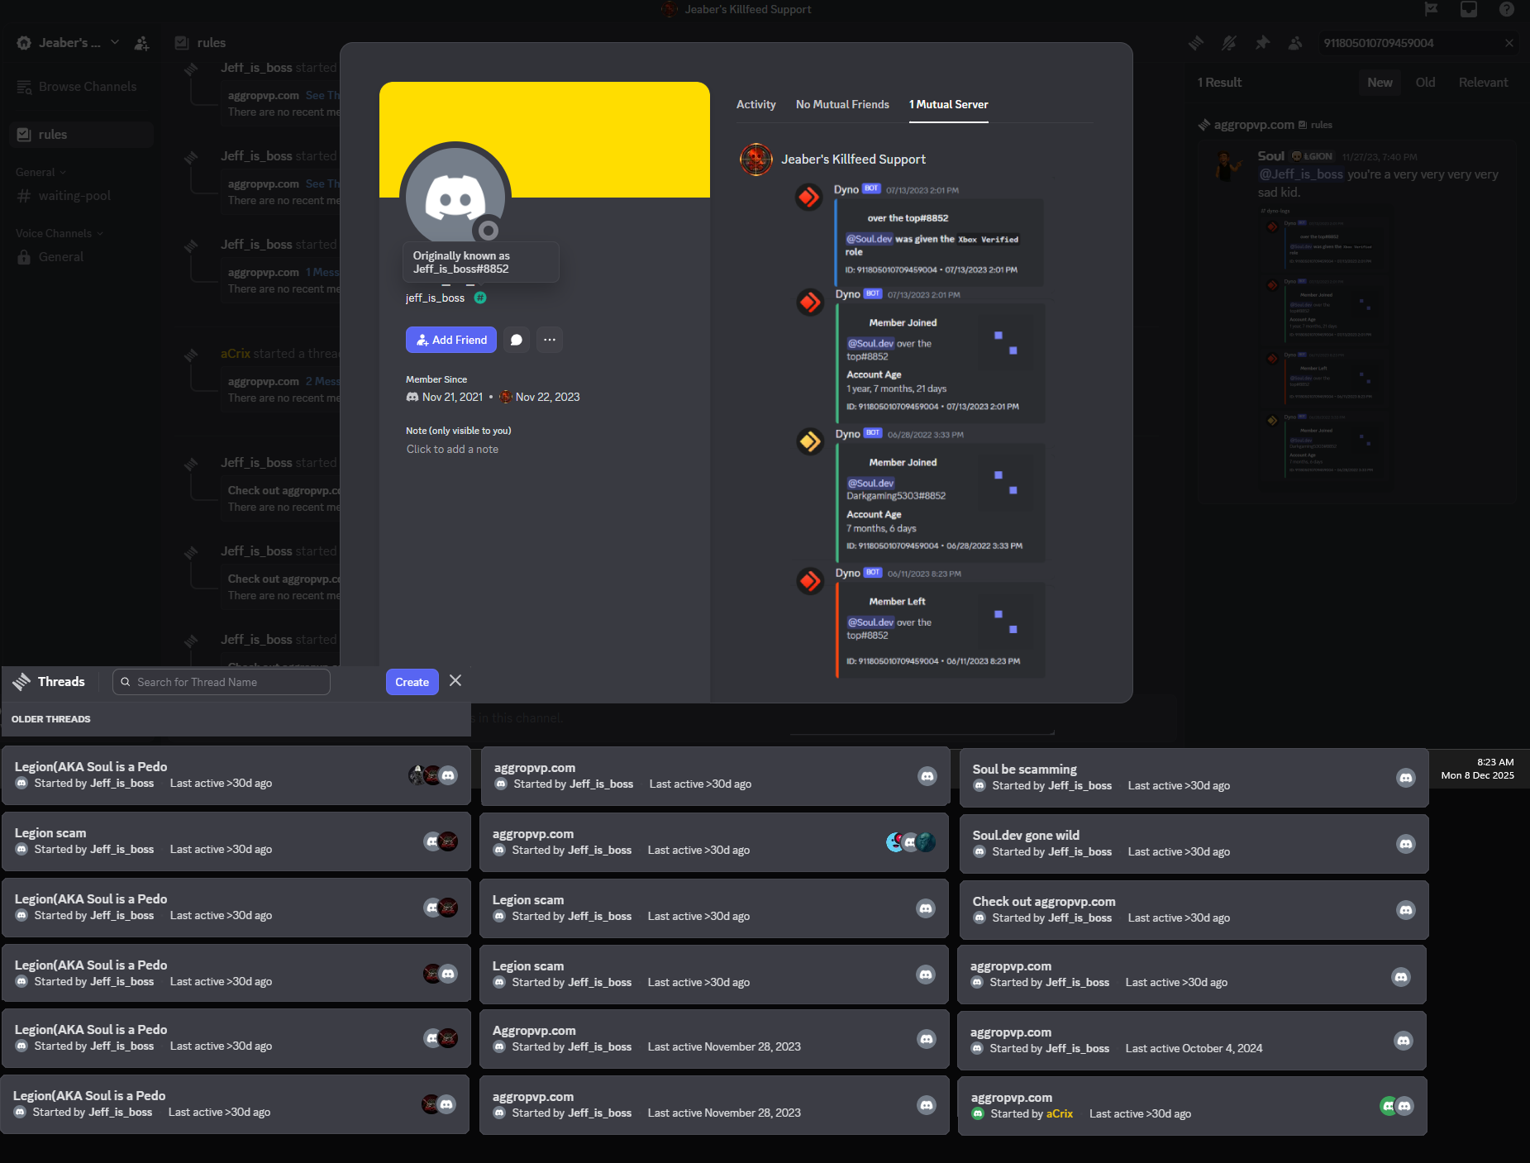Open the '2 Messages' link on aCrix's thread

tap(322, 382)
